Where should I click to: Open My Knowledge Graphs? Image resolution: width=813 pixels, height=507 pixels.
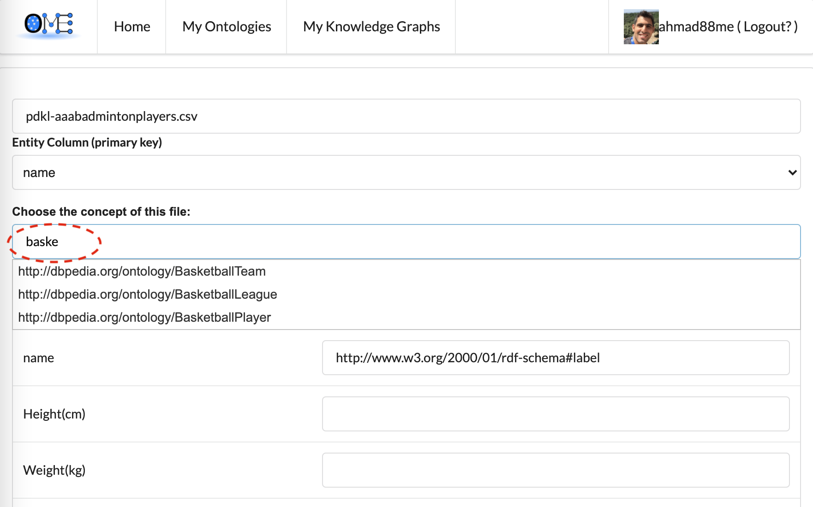point(371,27)
